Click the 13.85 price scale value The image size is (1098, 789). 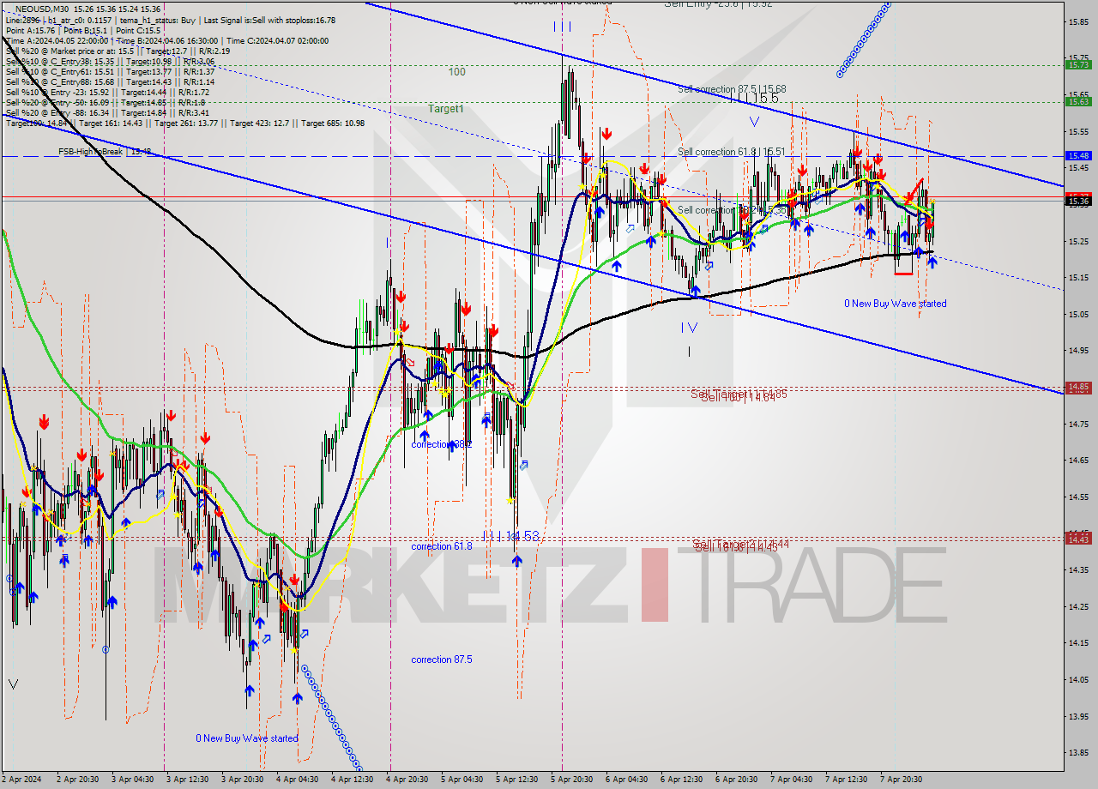(x=1077, y=752)
